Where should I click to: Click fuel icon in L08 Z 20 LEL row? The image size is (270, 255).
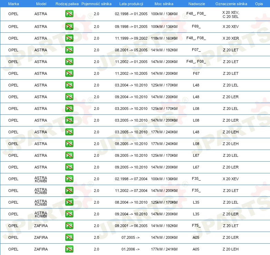click(x=69, y=109)
